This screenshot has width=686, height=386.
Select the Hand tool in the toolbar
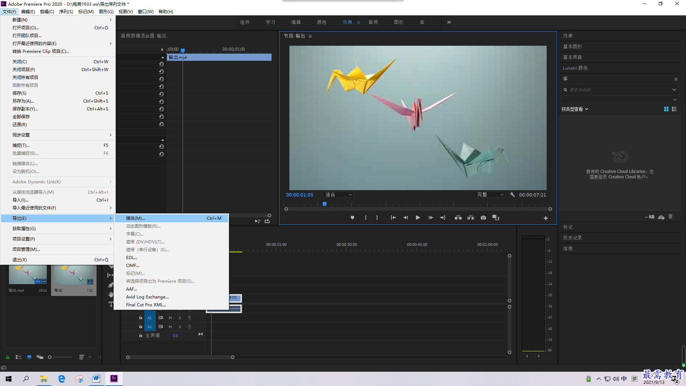click(x=111, y=295)
